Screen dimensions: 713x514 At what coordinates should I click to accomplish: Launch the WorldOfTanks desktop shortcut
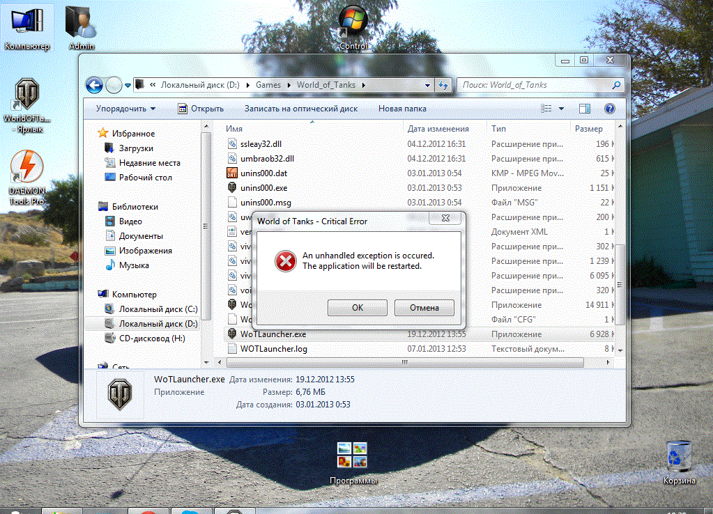click(x=26, y=105)
